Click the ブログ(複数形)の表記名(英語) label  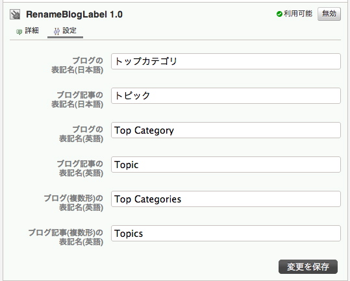tap(73, 202)
